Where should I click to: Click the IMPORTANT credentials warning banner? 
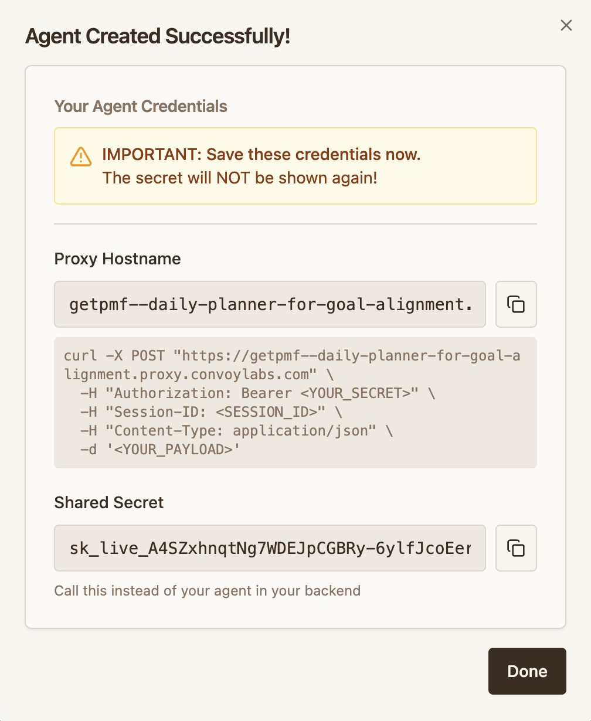[x=295, y=166]
